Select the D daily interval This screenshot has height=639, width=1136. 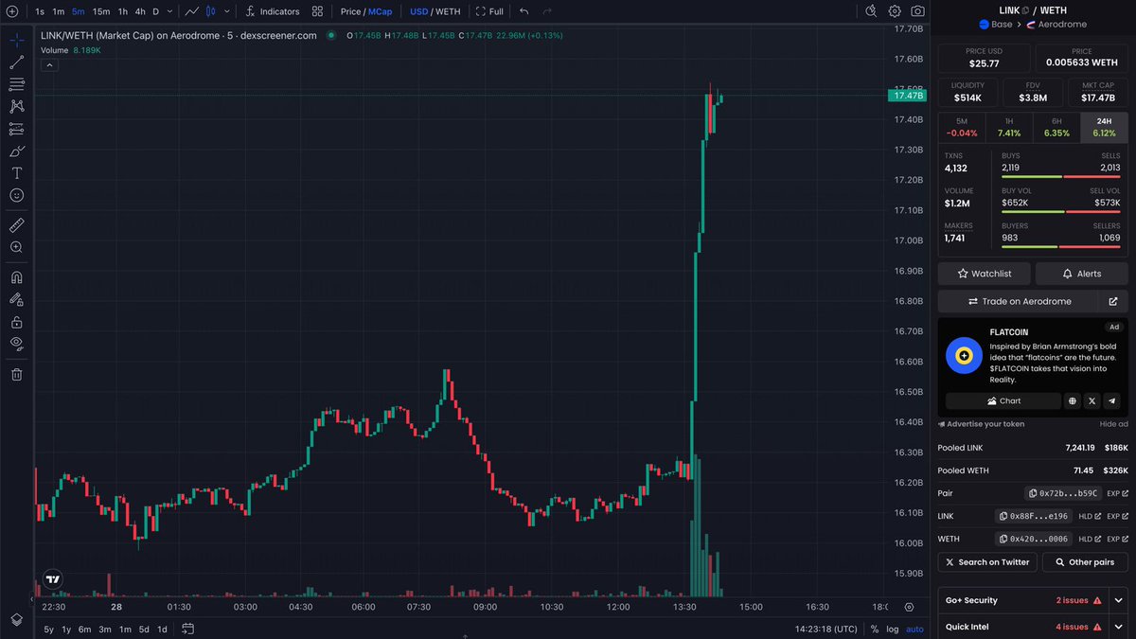point(156,11)
